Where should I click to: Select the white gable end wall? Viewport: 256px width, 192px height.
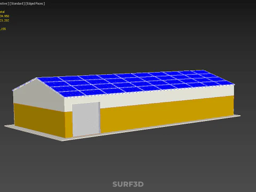click(x=38, y=95)
